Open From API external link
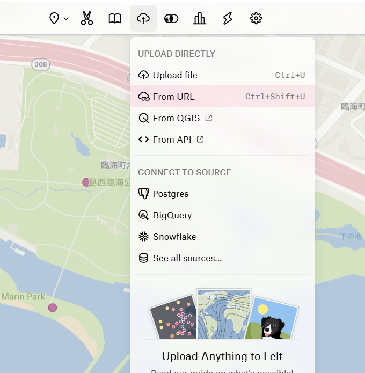The height and width of the screenshot is (373, 365). (222, 140)
